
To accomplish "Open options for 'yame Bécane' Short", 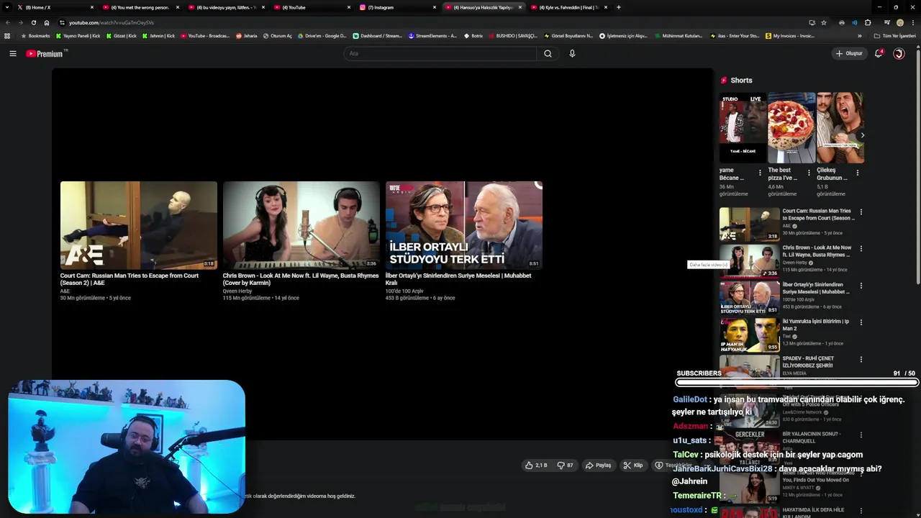I will point(760,173).
